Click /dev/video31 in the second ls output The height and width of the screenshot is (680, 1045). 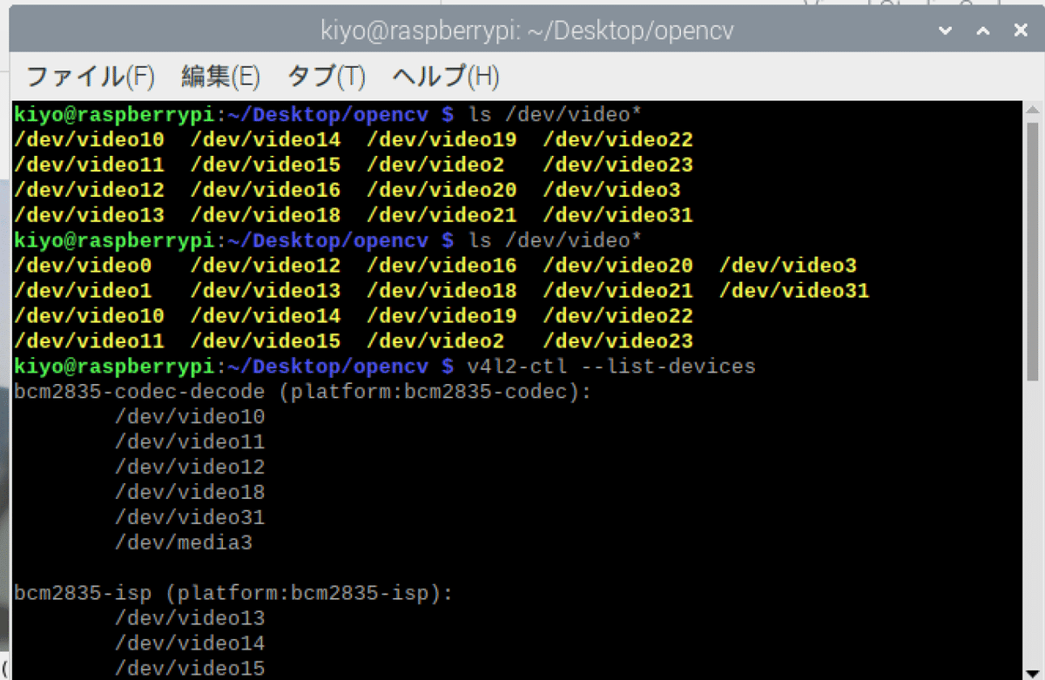pyautogui.click(x=793, y=291)
